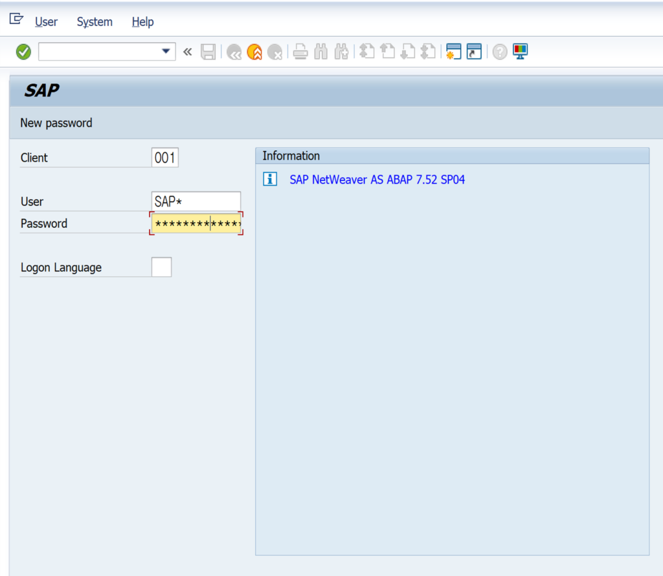The height and width of the screenshot is (576, 663).
Task: Click the Password label
Action: click(44, 223)
